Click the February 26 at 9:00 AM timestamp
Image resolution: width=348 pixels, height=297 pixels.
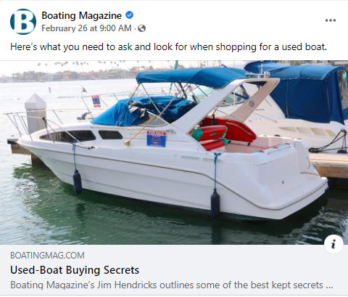click(86, 28)
